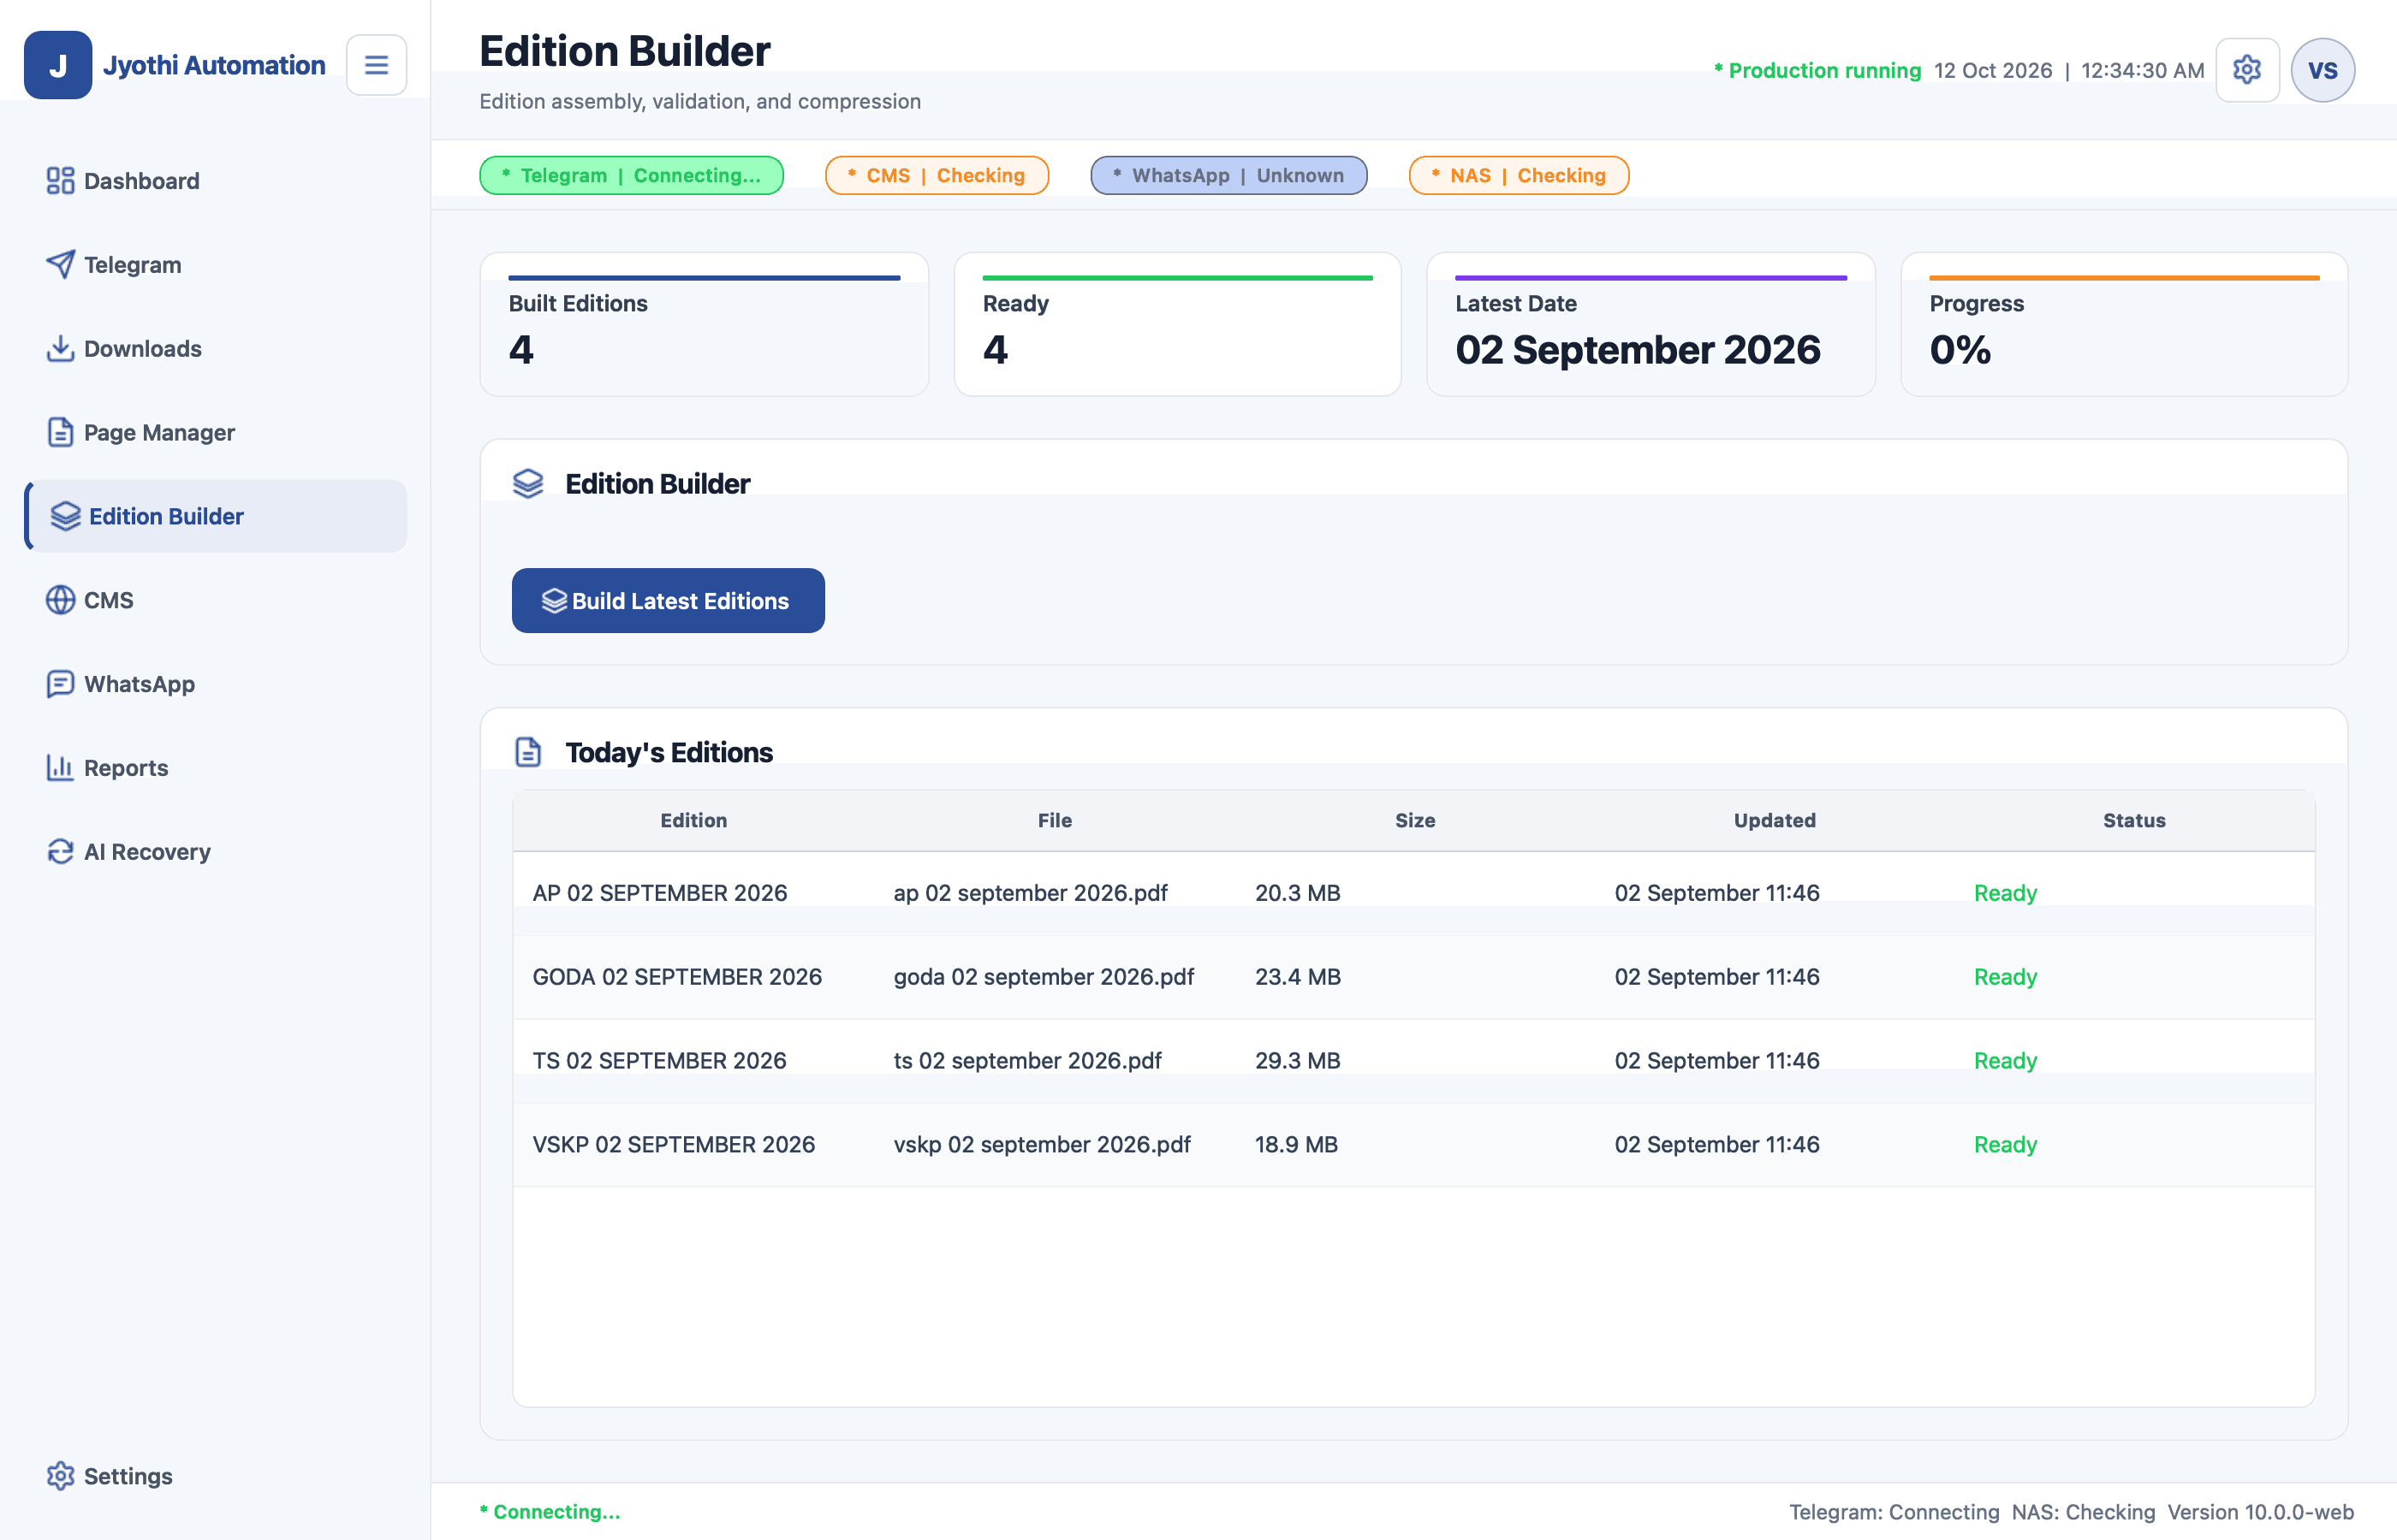Select the Progress 0% card
Viewport: 2397px width, 1540px height.
pos(2124,324)
